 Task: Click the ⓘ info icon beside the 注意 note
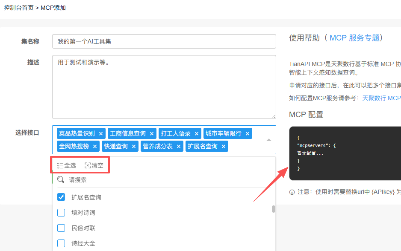coord(292,191)
